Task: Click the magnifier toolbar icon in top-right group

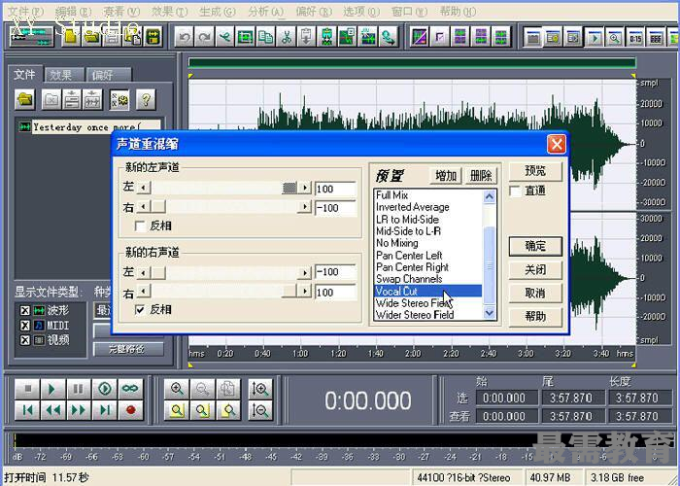Action: pos(615,38)
